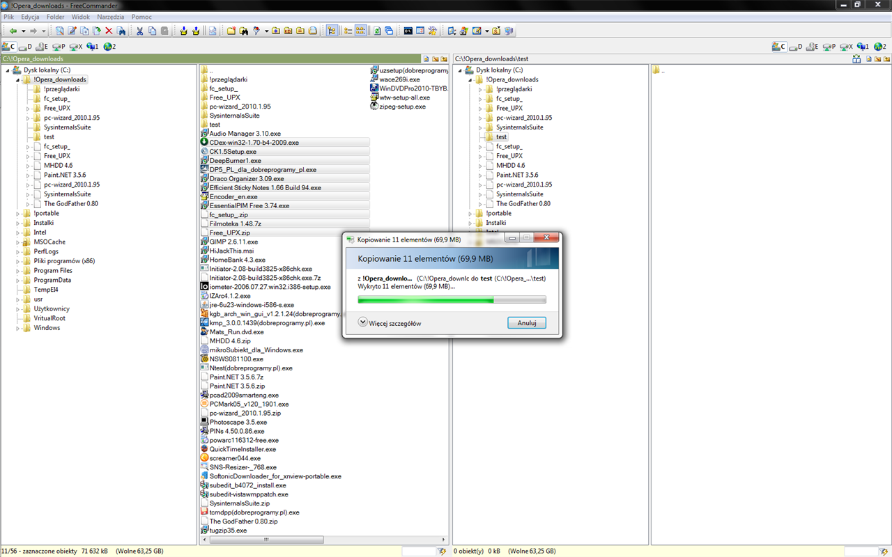The height and width of the screenshot is (557, 892).
Task: Click the scissors Cut toolbar icon
Action: [140, 31]
